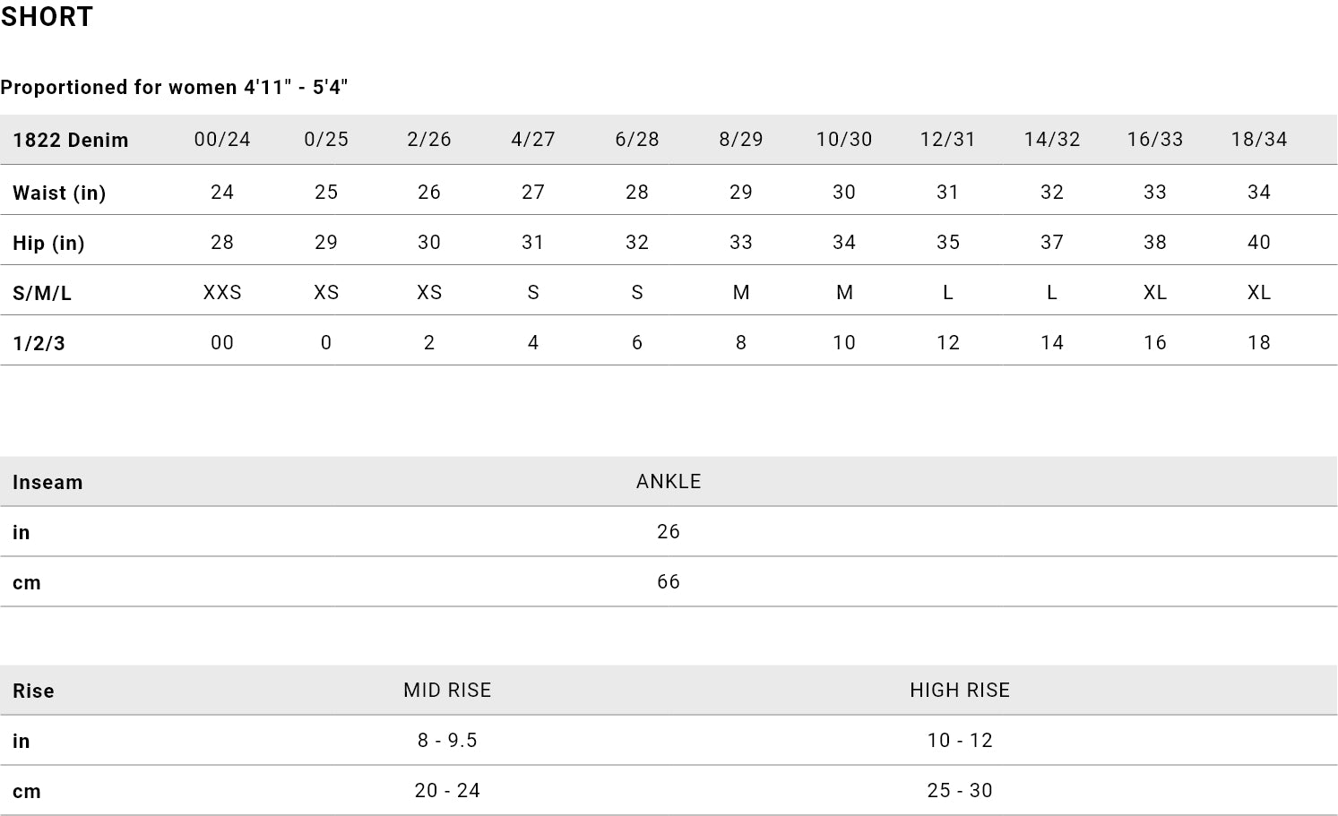Select the hip value 37 cell
The height and width of the screenshot is (816, 1338).
point(1052,243)
